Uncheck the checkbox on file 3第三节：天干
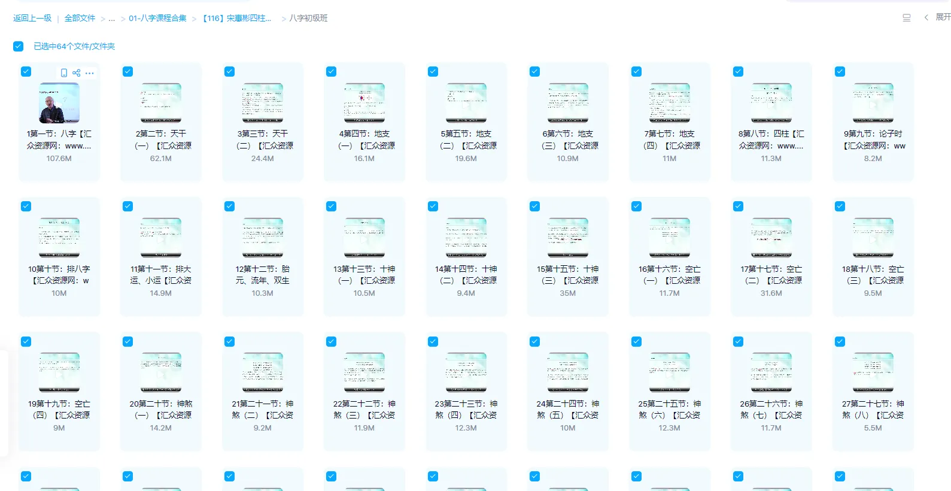This screenshot has width=951, height=491. (229, 71)
